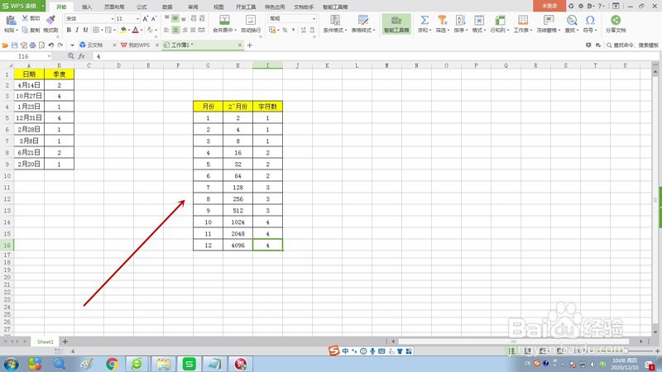
Task: Toggle horizontal center alignment
Action: pyautogui.click(x=175, y=30)
